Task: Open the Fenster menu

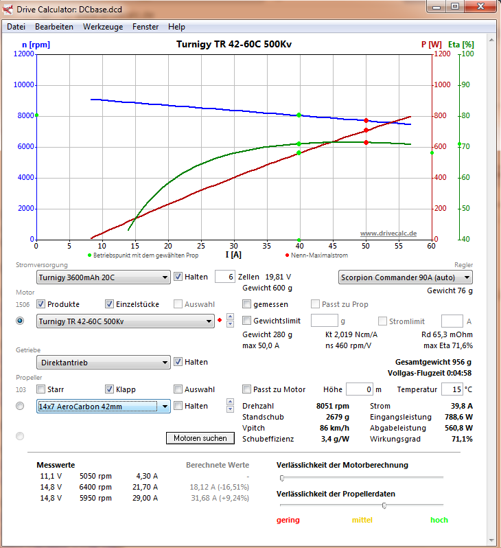Action: (x=145, y=27)
